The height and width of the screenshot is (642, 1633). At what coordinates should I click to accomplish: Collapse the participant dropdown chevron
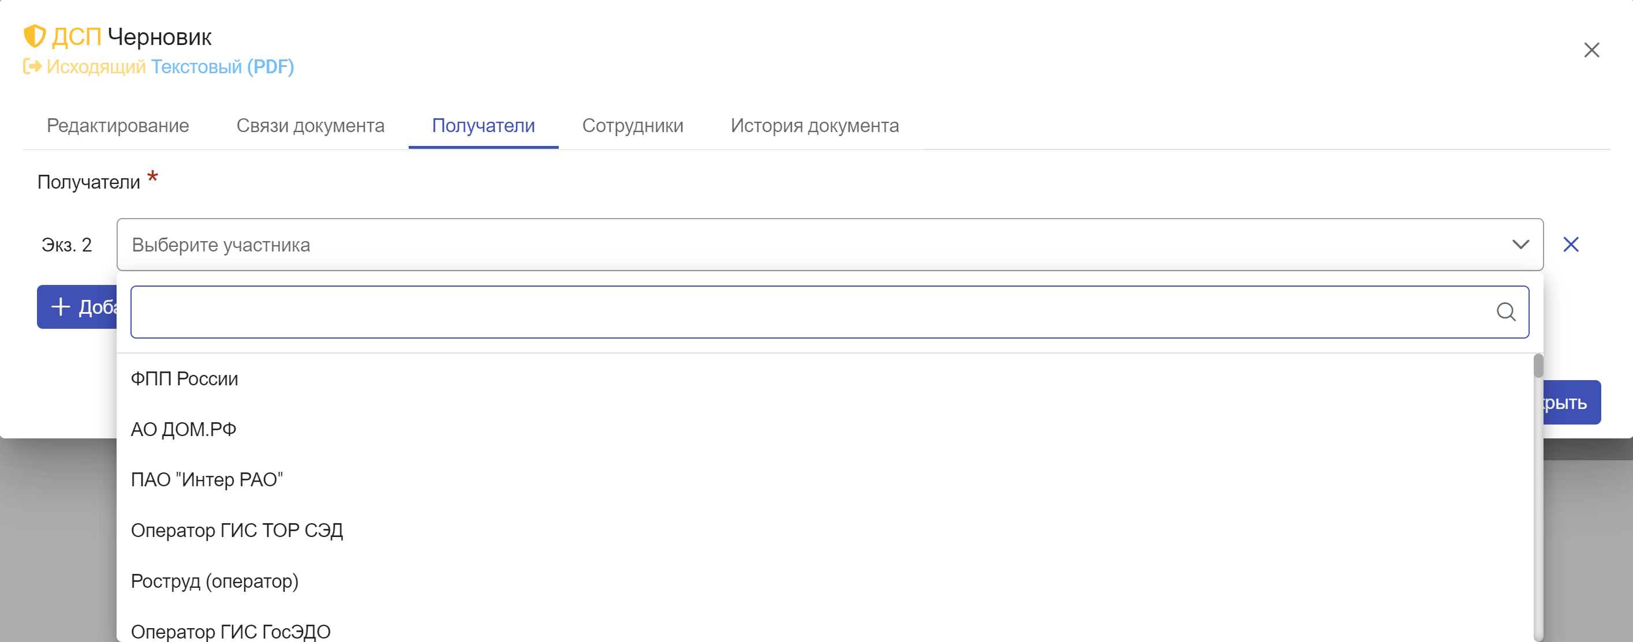(x=1520, y=245)
